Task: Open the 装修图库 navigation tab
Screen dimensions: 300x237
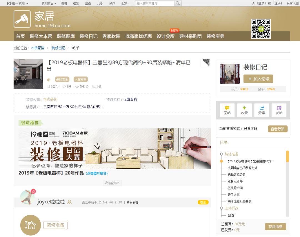Action: [66, 36]
